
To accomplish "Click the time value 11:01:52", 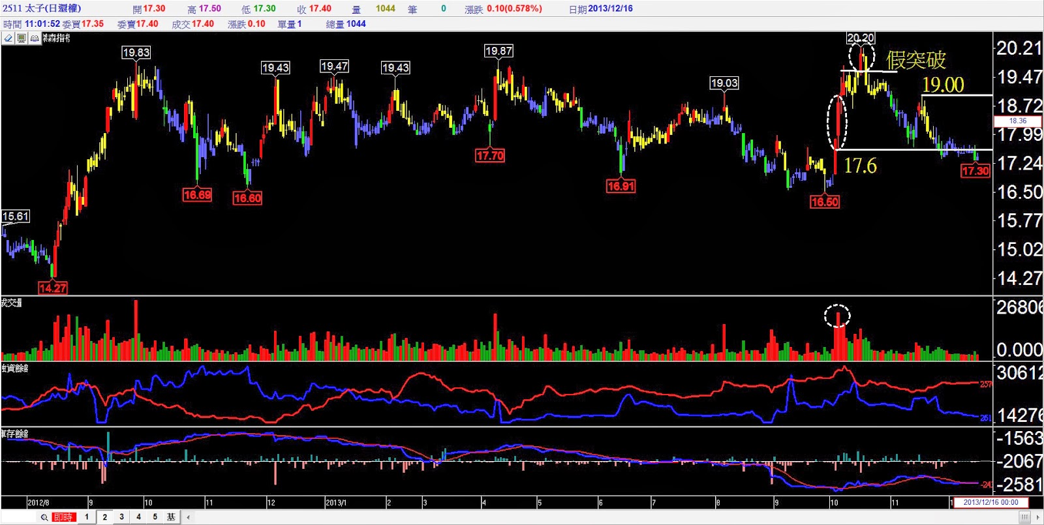I will click(42, 23).
